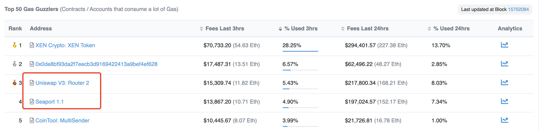Click contract document icon beside XEN Crypto
Image resolution: width=539 pixels, height=130 pixels.
(32, 45)
